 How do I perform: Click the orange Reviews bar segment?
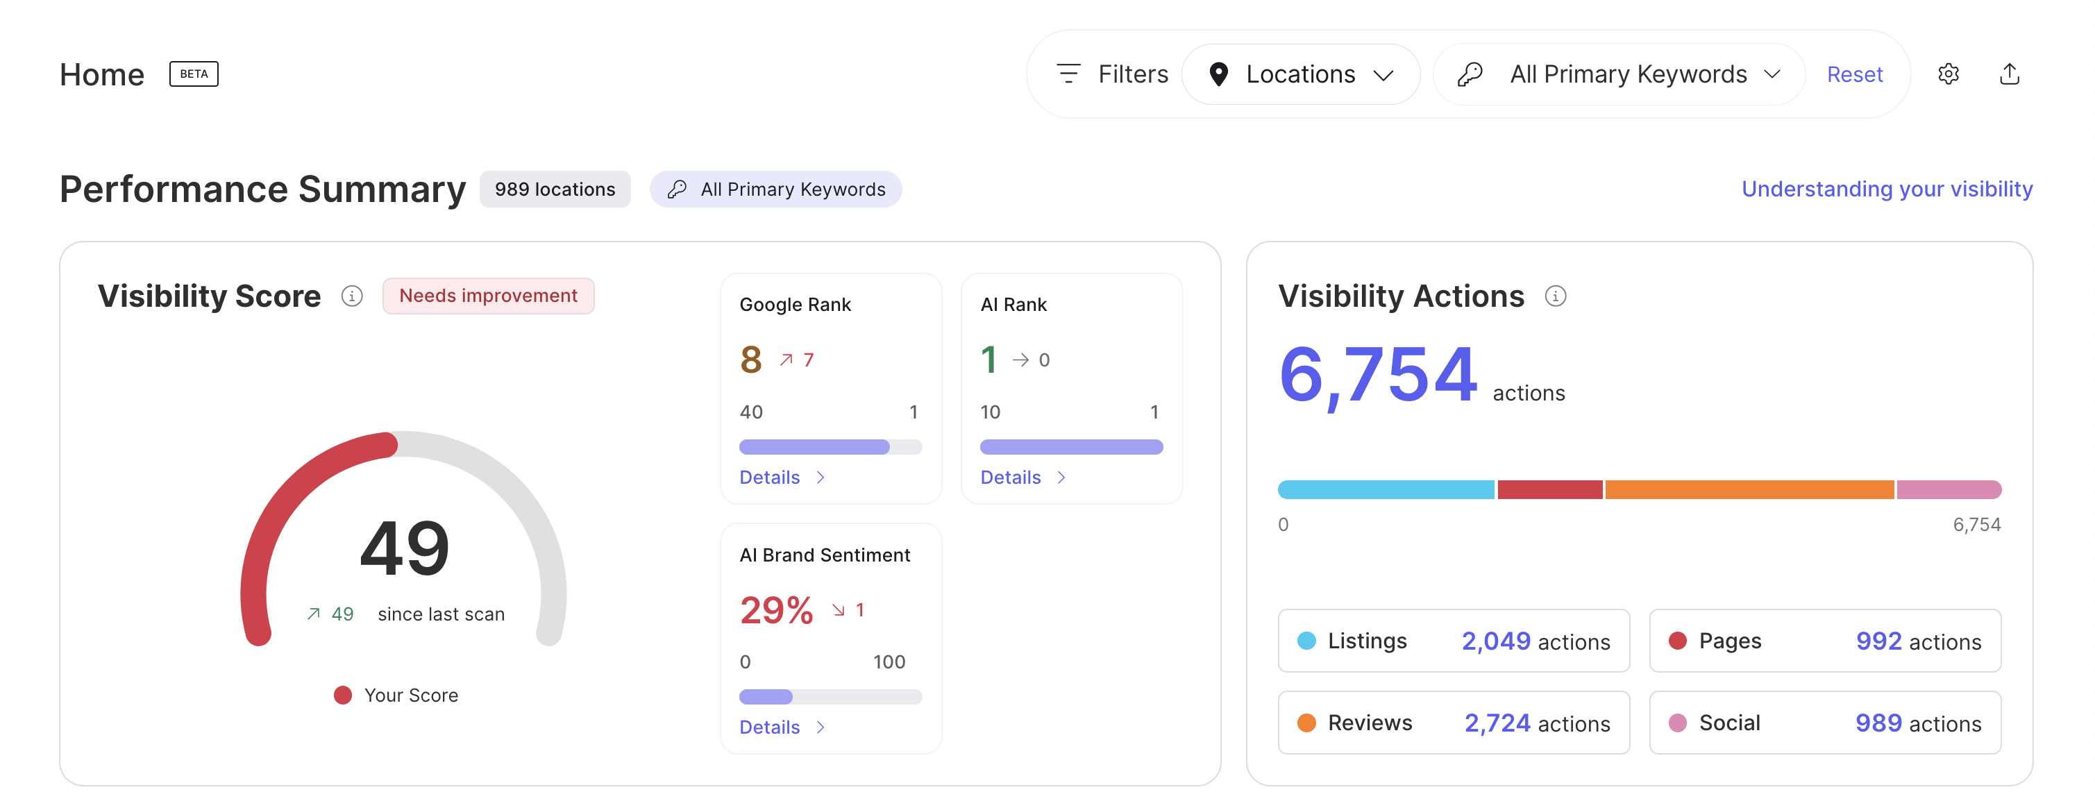[x=1749, y=489]
